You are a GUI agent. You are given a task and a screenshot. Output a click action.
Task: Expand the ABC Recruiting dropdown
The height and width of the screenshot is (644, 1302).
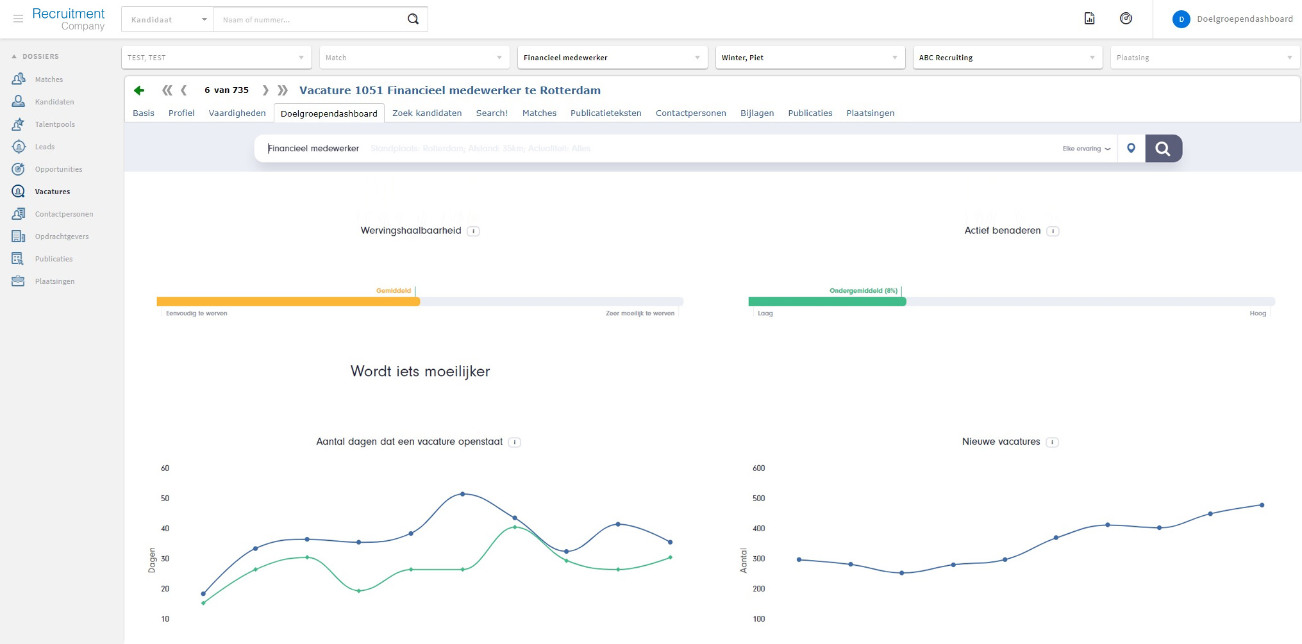tap(1006, 58)
